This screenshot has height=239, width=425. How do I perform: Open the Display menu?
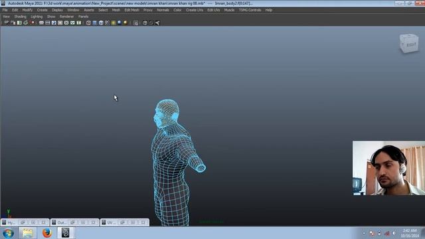pos(57,10)
